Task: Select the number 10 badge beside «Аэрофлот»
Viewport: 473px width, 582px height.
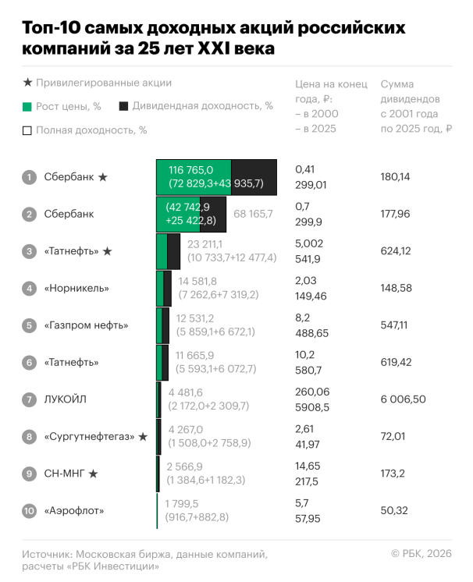Action: 29,511
